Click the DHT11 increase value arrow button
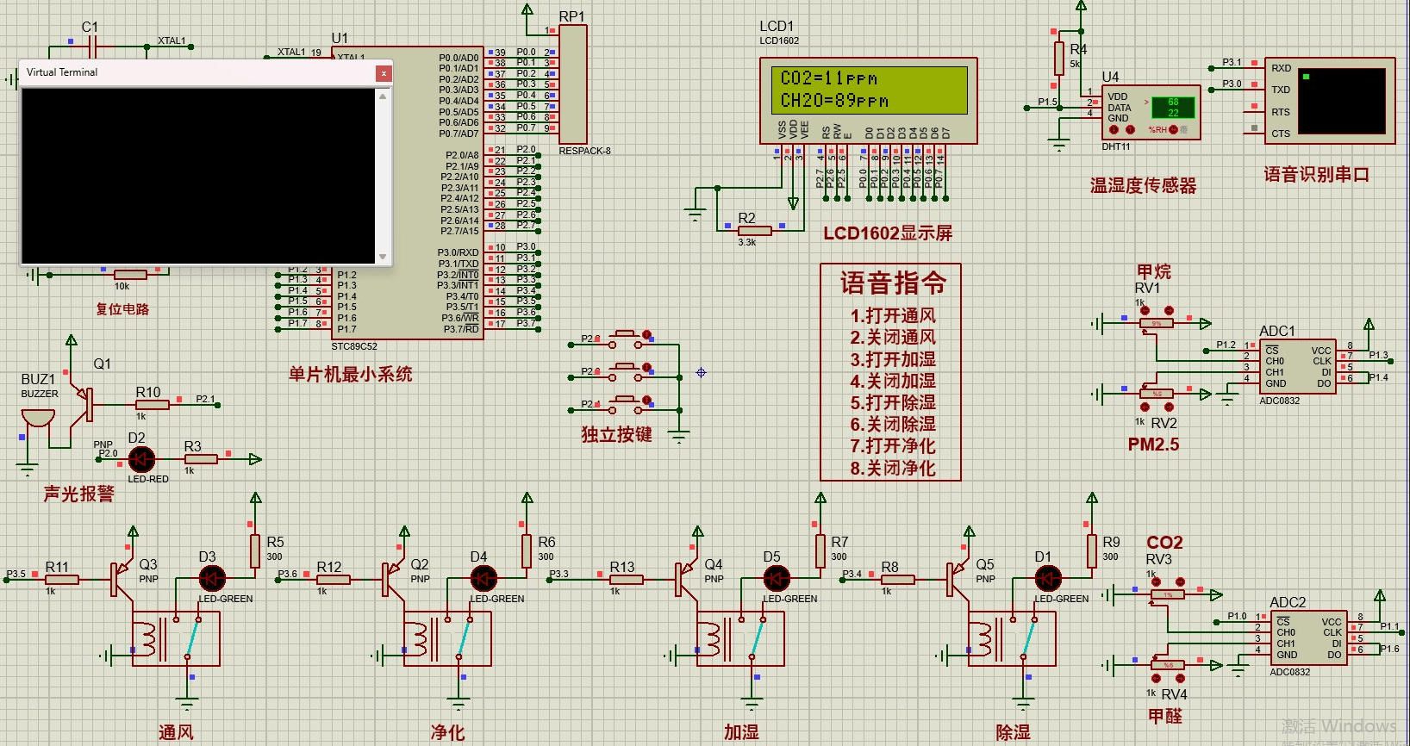This screenshot has height=746, width=1410. pos(1130,130)
